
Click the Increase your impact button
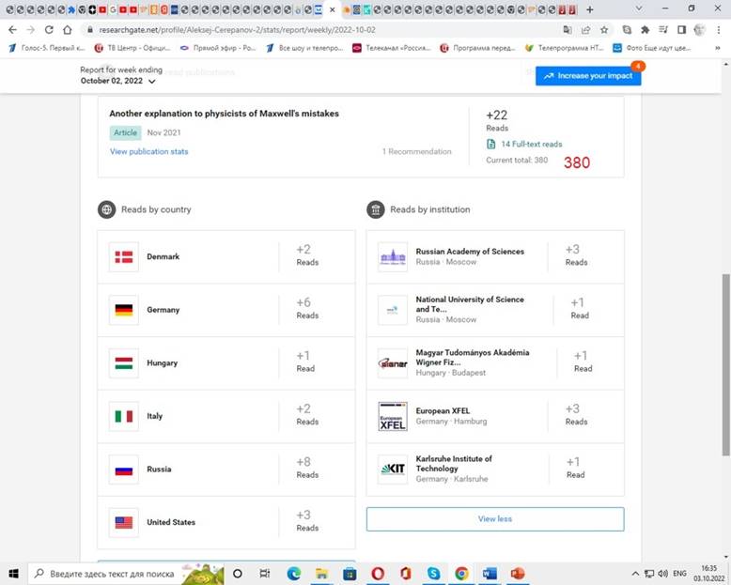pos(588,76)
